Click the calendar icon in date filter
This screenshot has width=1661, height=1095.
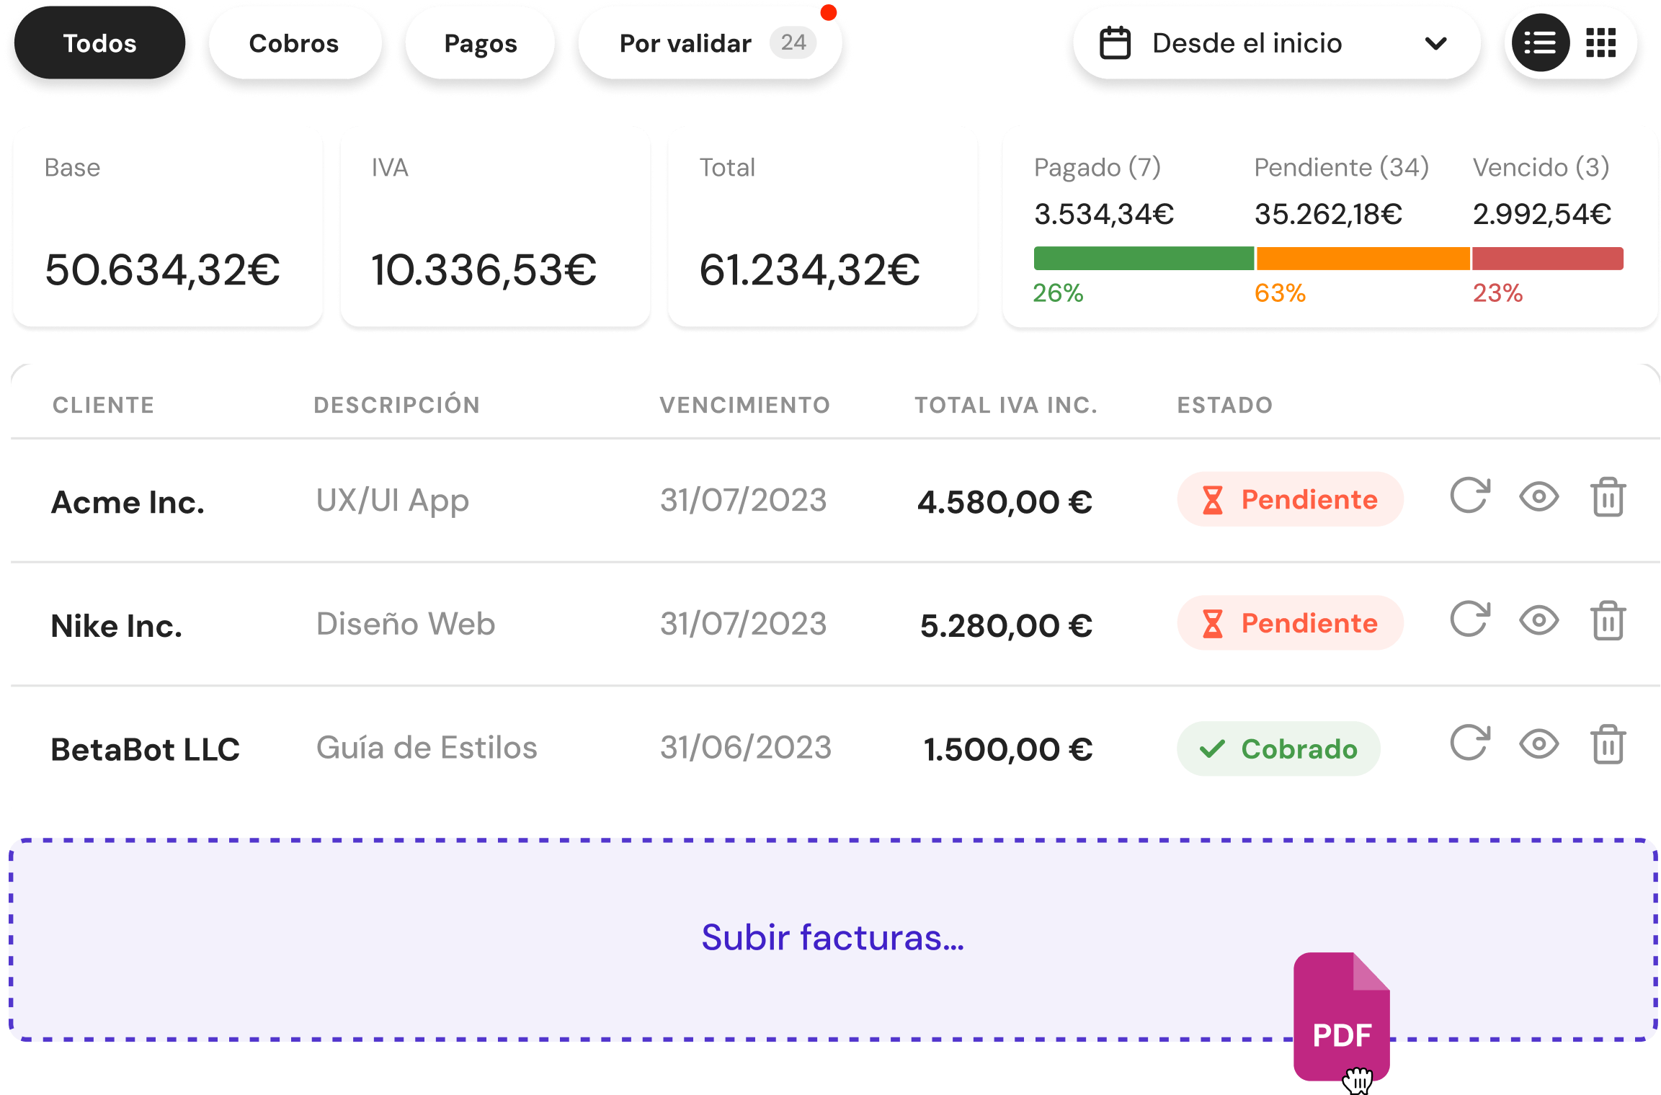(1115, 43)
